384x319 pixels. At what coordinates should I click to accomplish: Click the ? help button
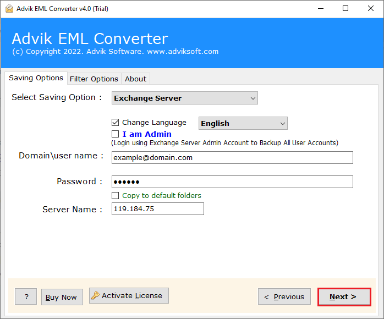pyautogui.click(x=26, y=296)
